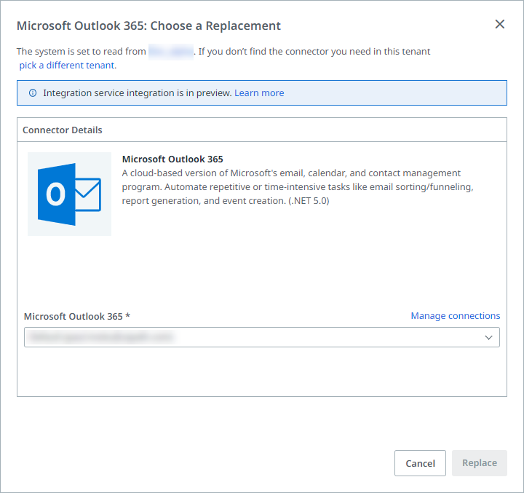Image resolution: width=524 pixels, height=493 pixels.
Task: Close the Choose a Replacement dialog
Action: coord(499,24)
